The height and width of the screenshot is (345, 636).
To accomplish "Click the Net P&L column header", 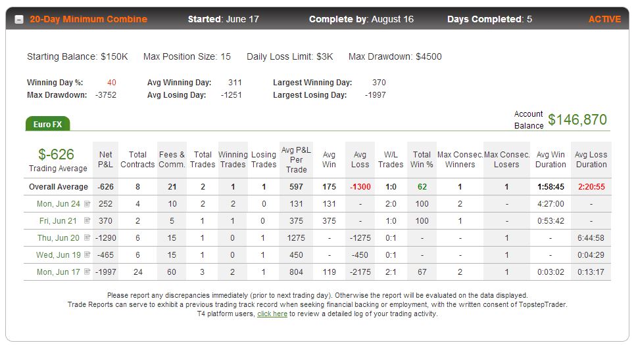I will click(x=105, y=159).
